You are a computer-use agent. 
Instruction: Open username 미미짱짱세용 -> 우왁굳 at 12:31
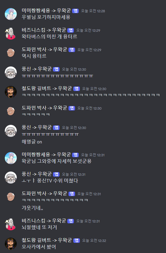pos(46,154)
